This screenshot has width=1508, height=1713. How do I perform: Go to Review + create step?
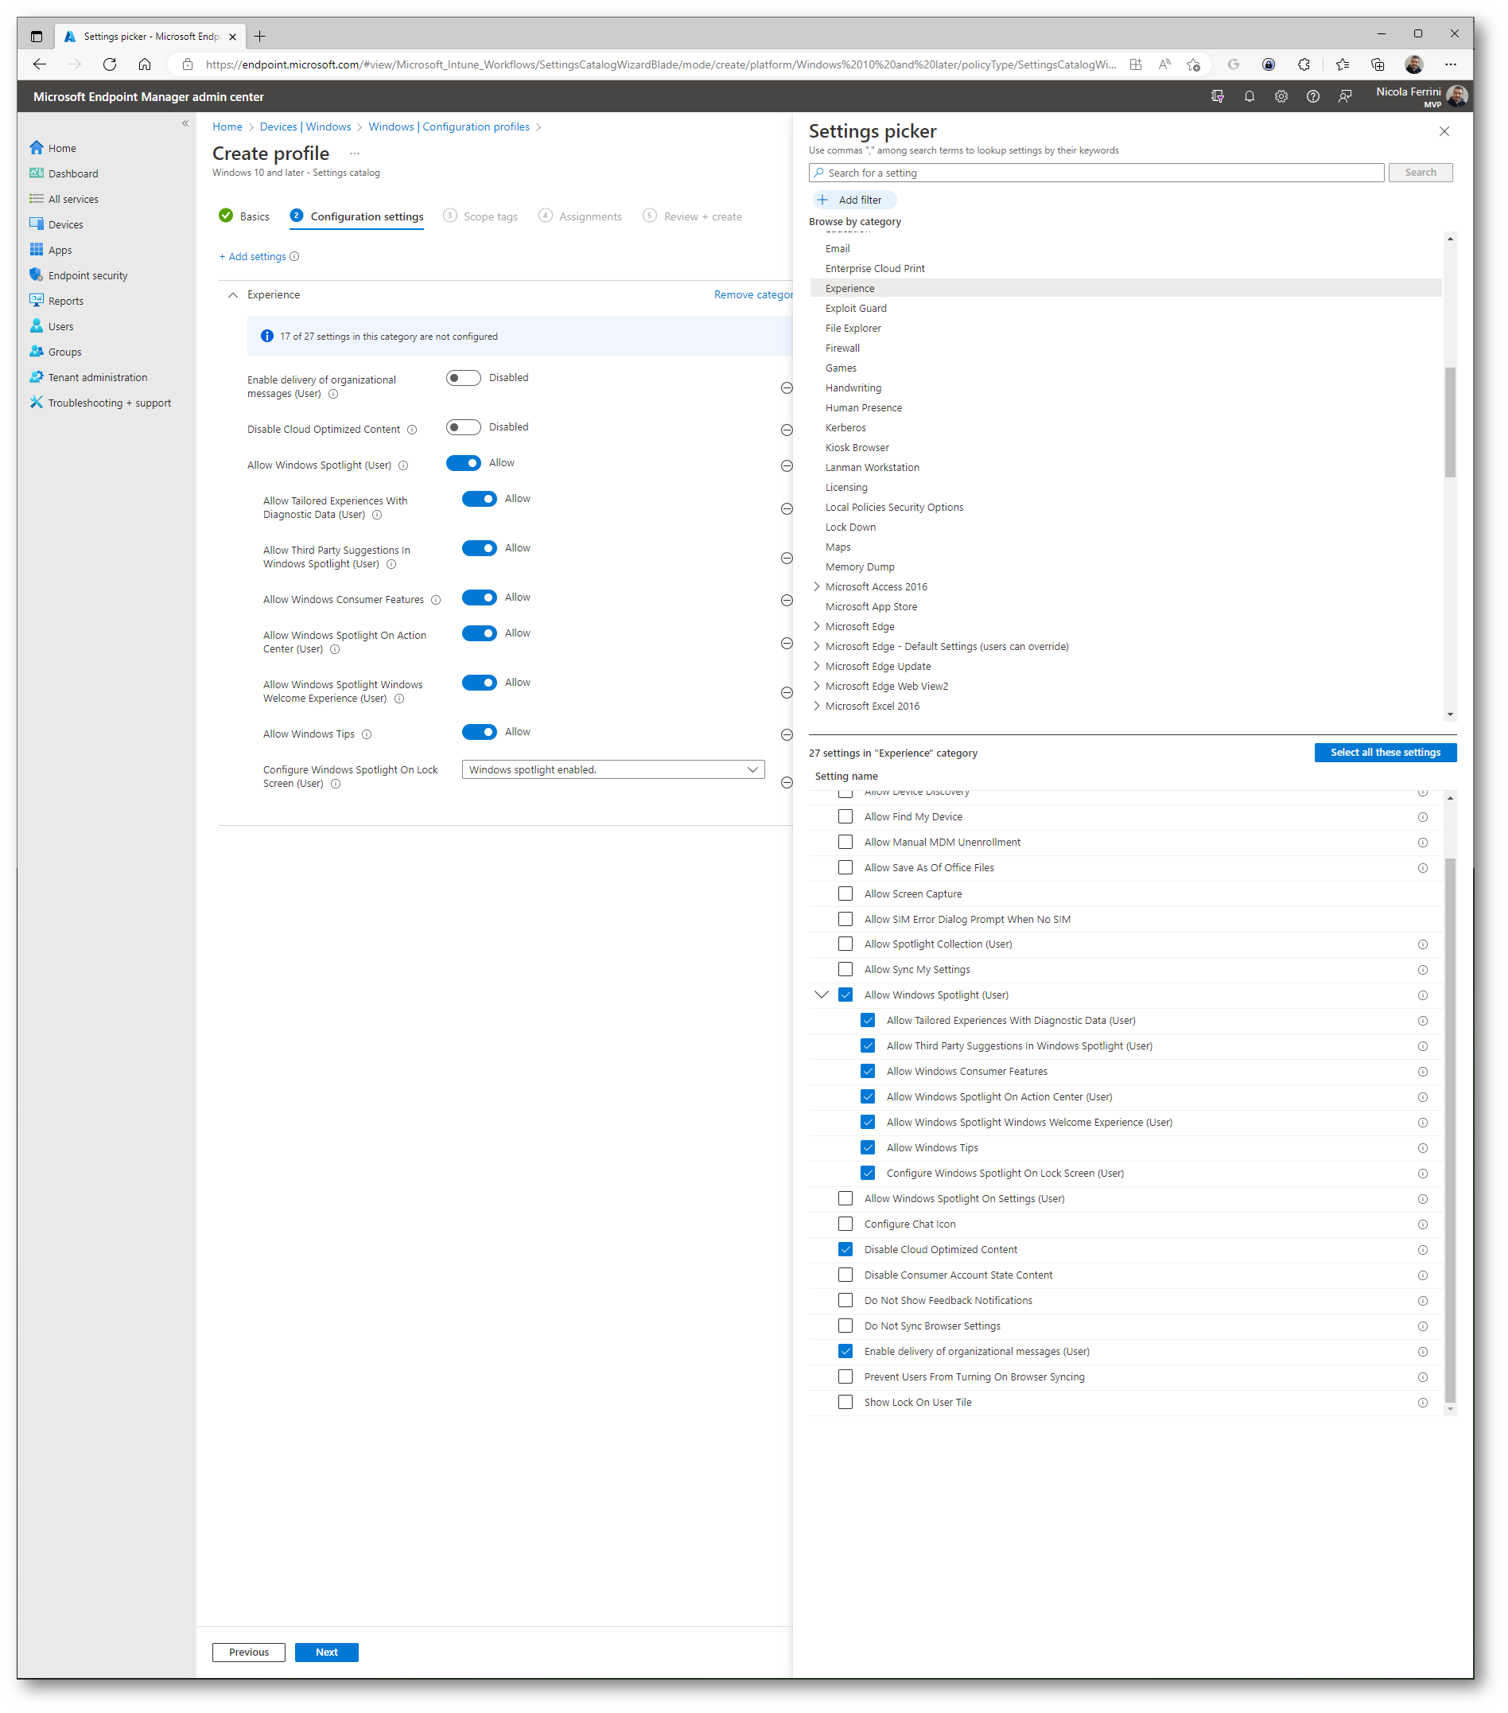(x=693, y=216)
